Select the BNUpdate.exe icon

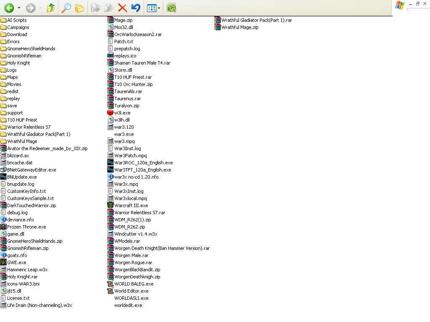[3, 177]
